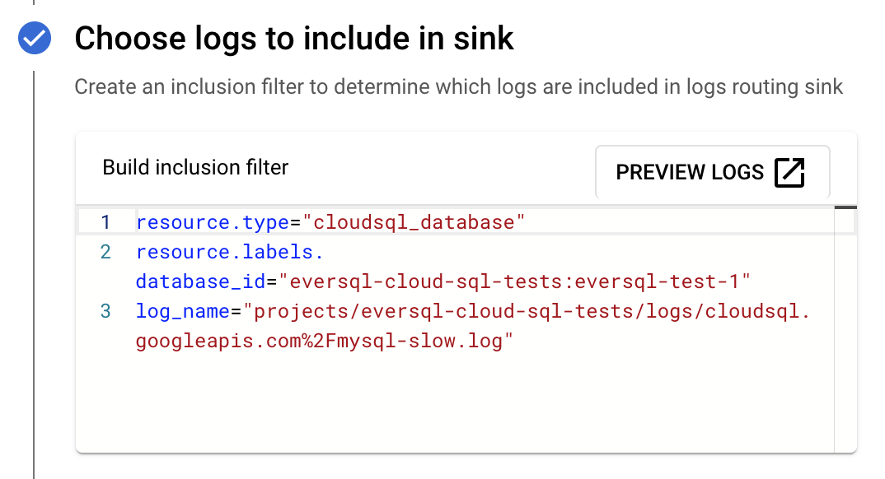
Task: Click the scrollbar position marker at top right
Action: [845, 207]
